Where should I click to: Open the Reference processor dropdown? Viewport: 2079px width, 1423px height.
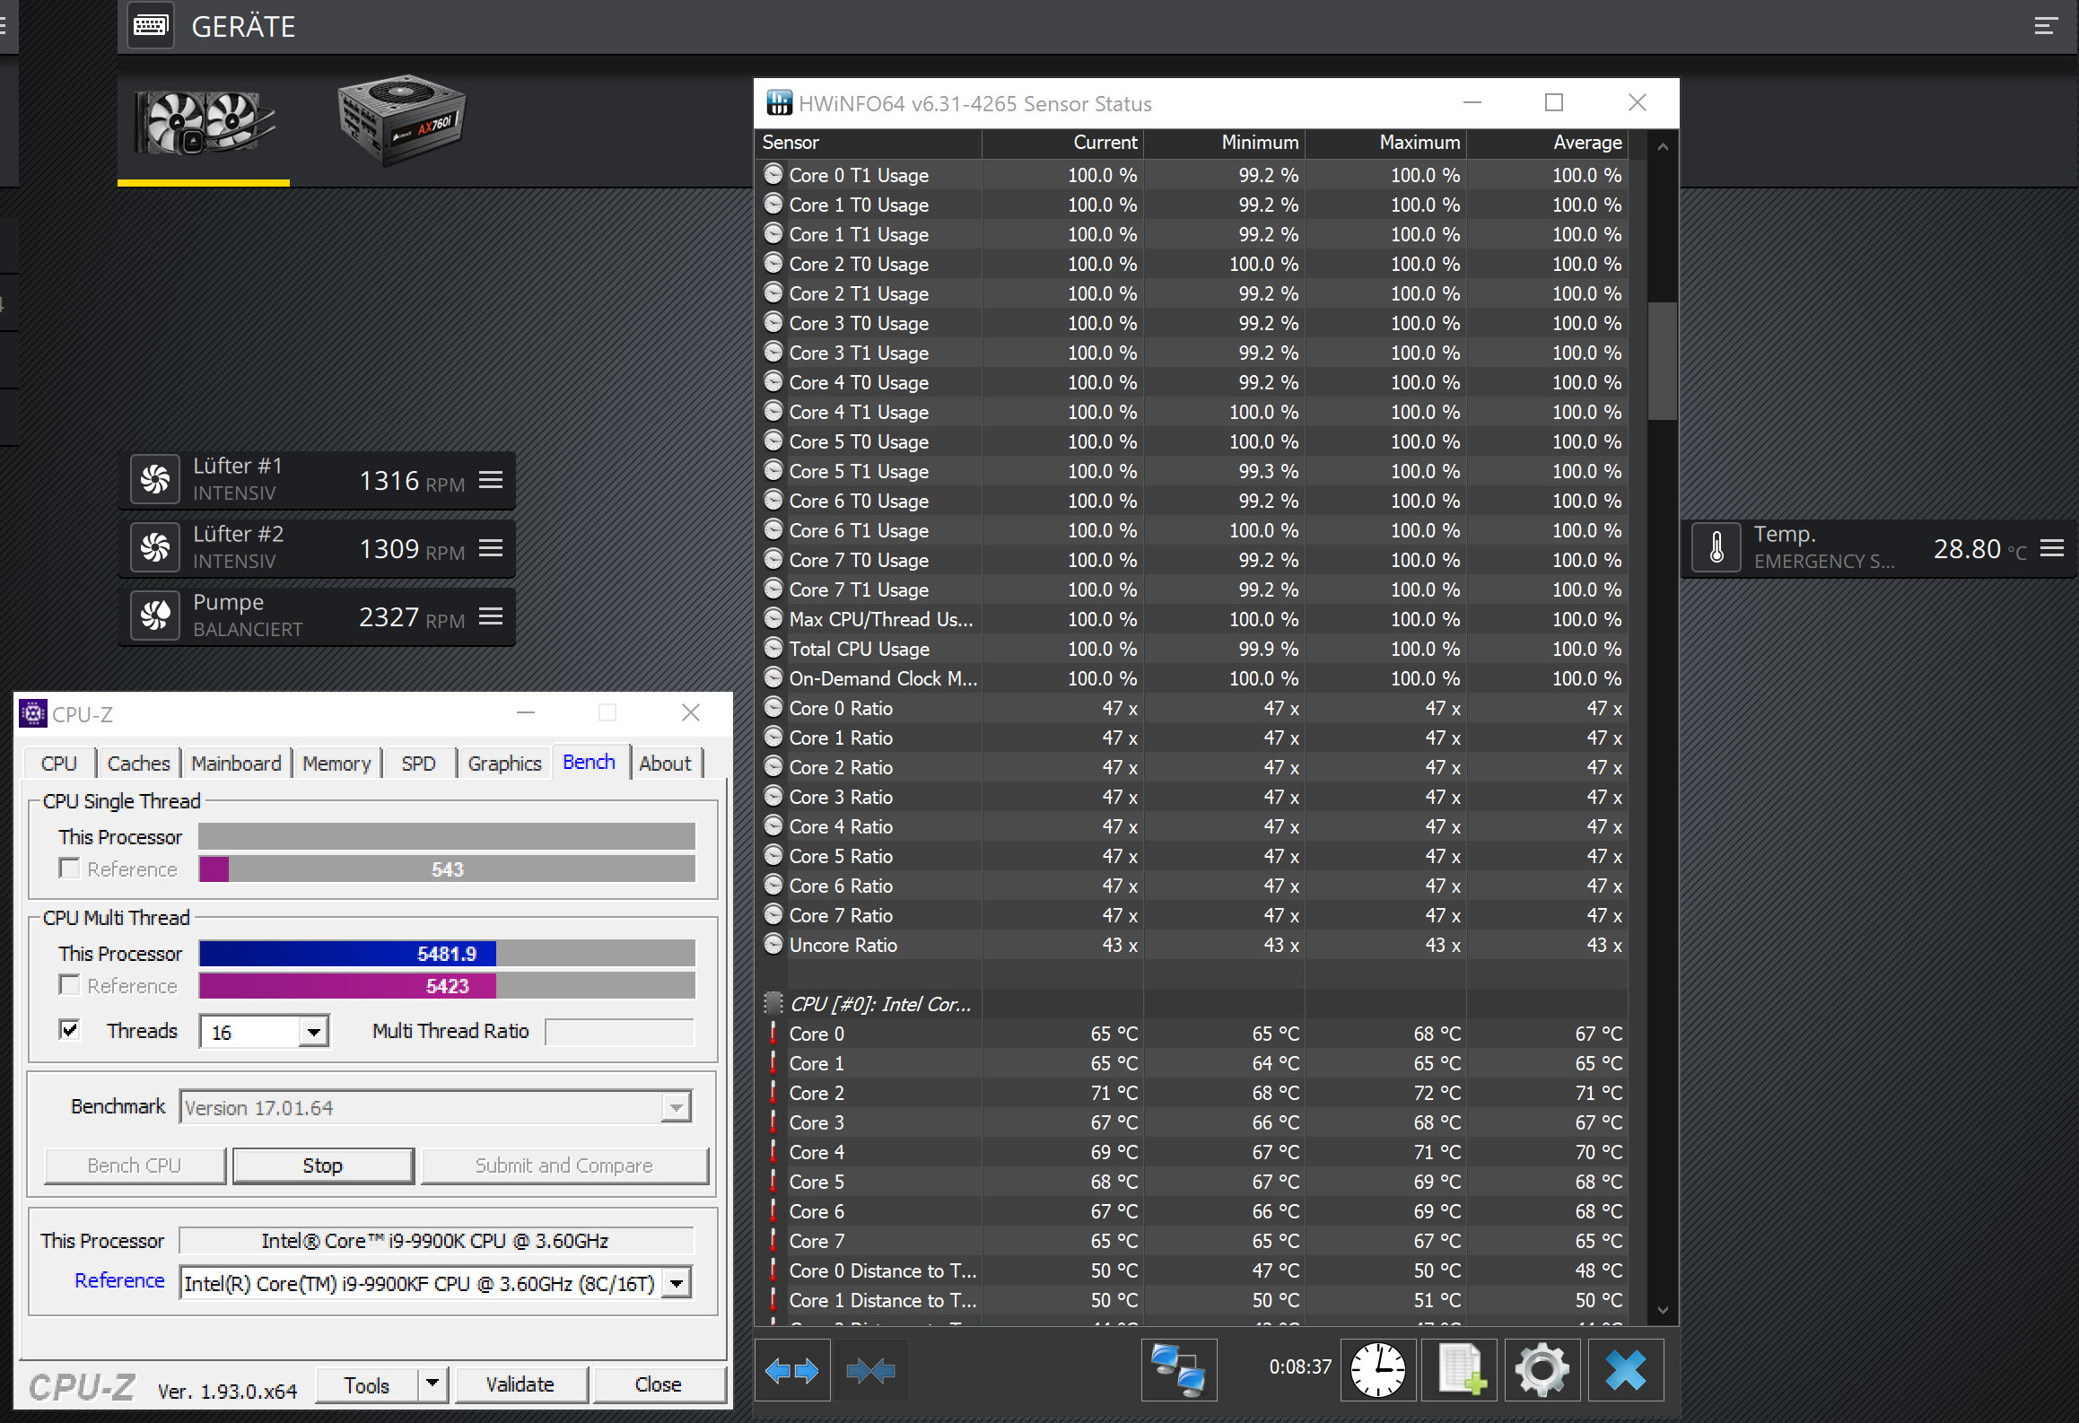677,1283
